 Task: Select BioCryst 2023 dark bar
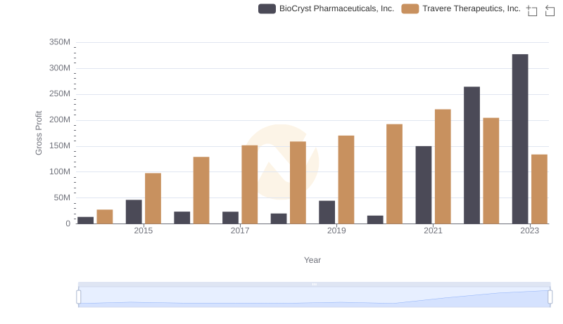pos(520,139)
